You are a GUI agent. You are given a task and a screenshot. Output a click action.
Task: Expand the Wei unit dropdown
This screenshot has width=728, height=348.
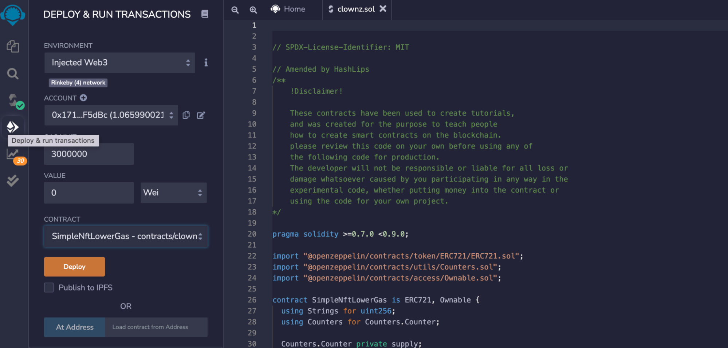(x=173, y=193)
